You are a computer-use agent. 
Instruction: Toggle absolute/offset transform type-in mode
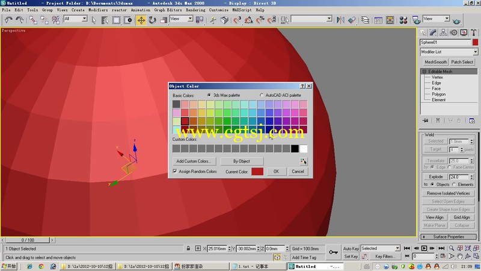tap(198, 248)
